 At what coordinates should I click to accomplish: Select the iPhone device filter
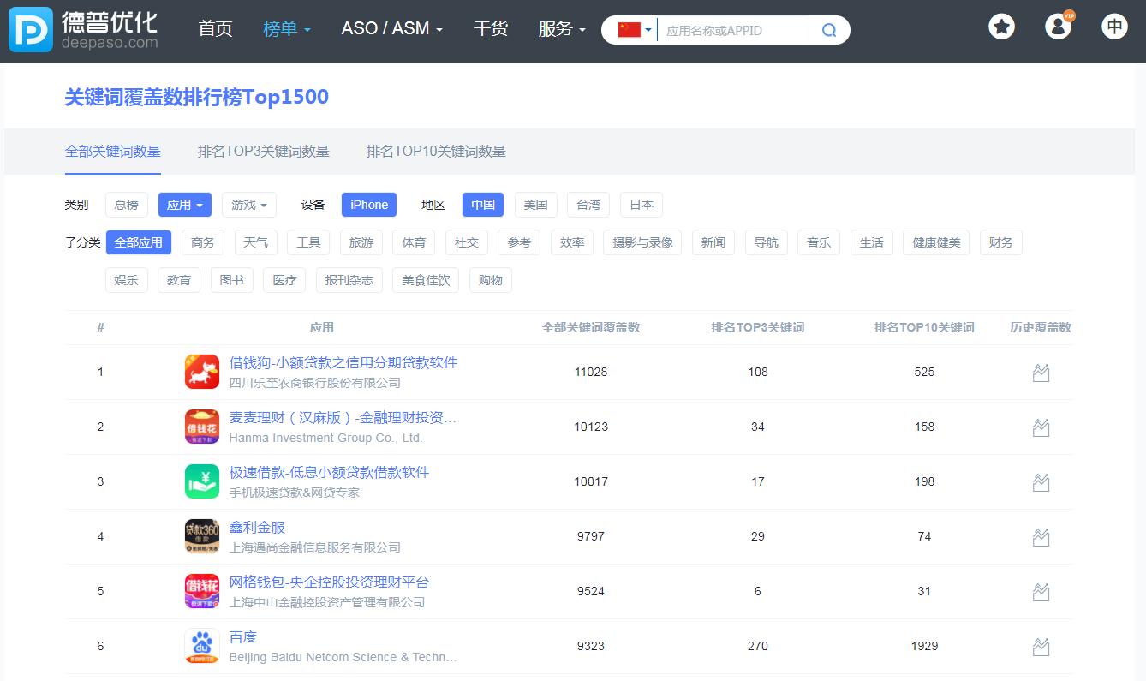click(369, 205)
